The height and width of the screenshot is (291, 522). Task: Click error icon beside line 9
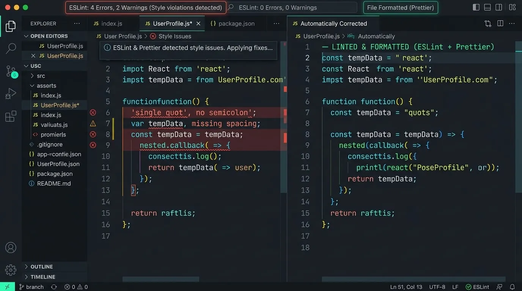pyautogui.click(x=93, y=145)
